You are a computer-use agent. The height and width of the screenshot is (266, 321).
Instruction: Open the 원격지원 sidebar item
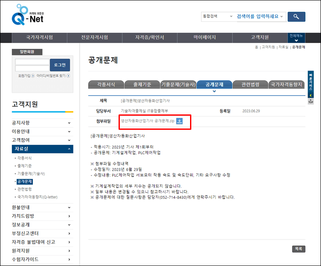tap(42, 251)
